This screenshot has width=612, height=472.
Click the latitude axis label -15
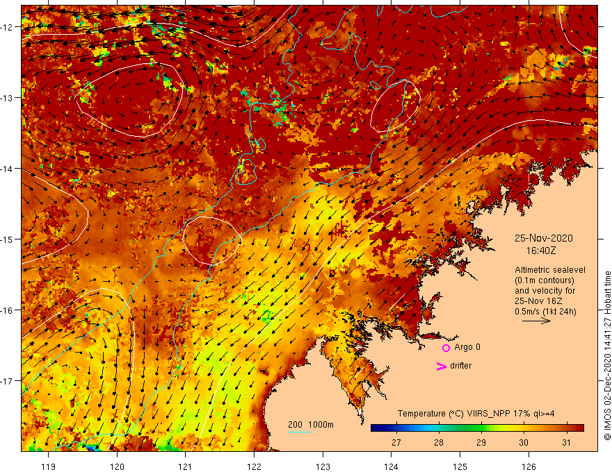pos(7,239)
